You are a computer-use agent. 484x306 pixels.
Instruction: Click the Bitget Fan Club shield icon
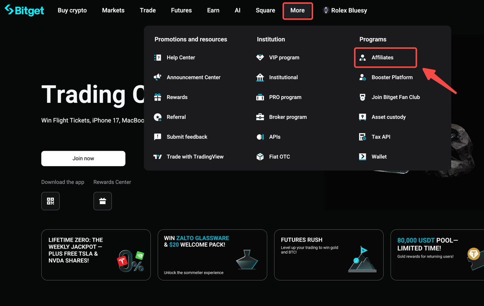click(x=363, y=97)
